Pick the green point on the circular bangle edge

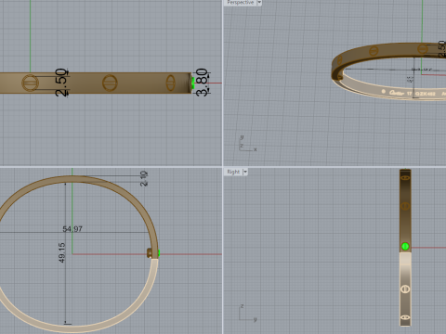[x=159, y=253]
